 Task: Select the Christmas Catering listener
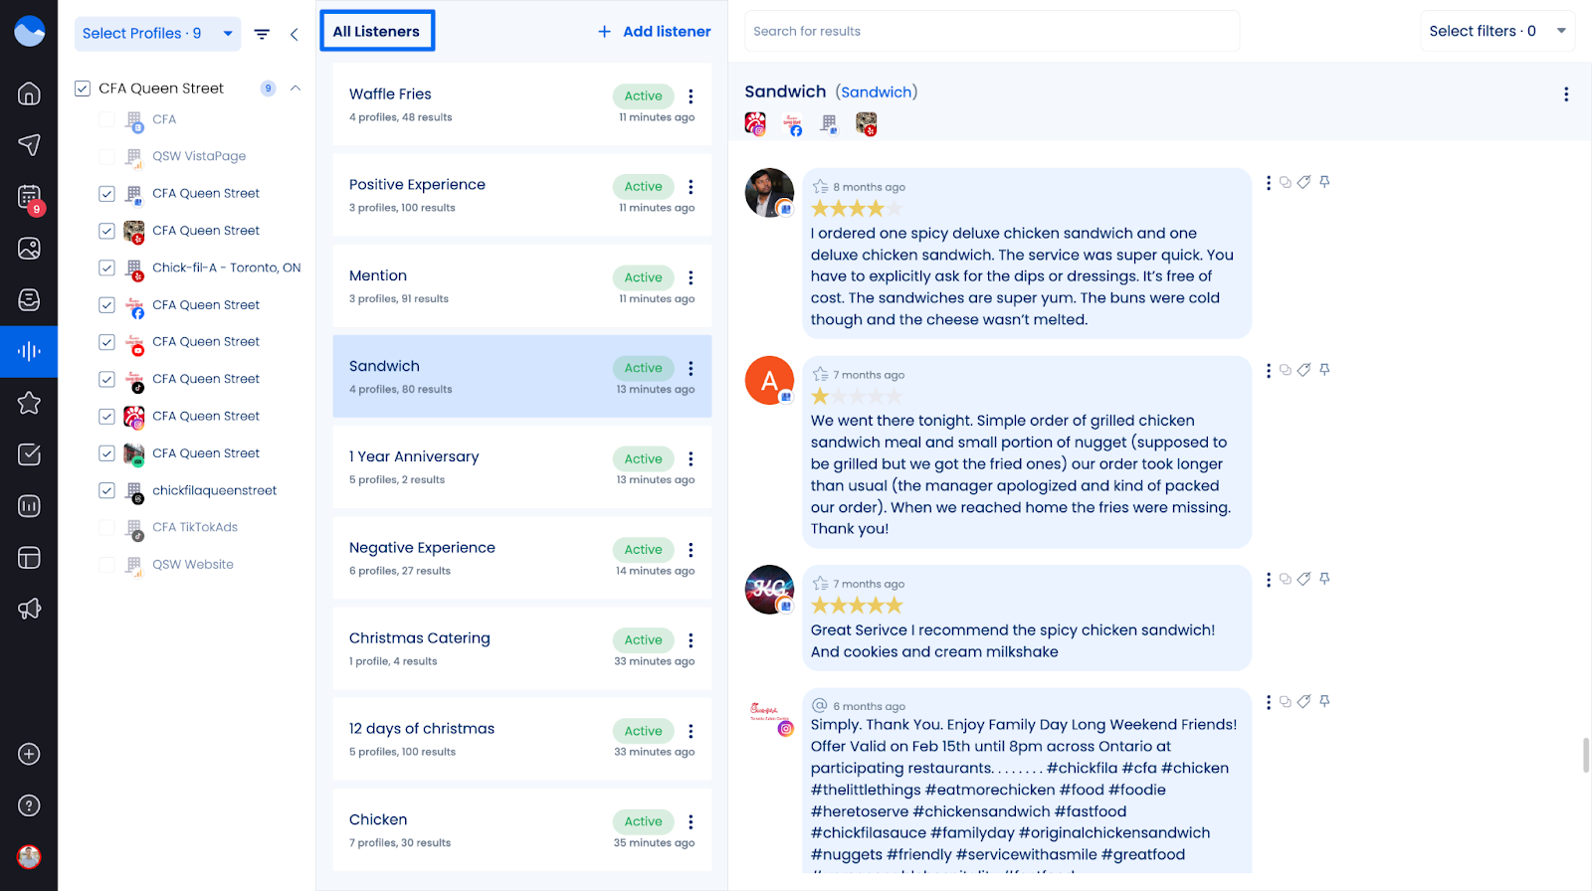point(522,648)
